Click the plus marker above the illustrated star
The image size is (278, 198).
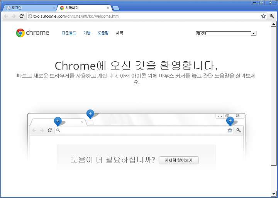point(230,121)
